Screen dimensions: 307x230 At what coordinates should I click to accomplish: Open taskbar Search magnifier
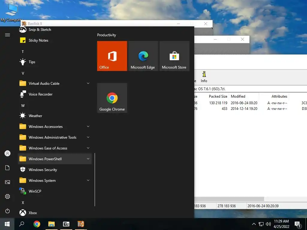tap(22, 224)
